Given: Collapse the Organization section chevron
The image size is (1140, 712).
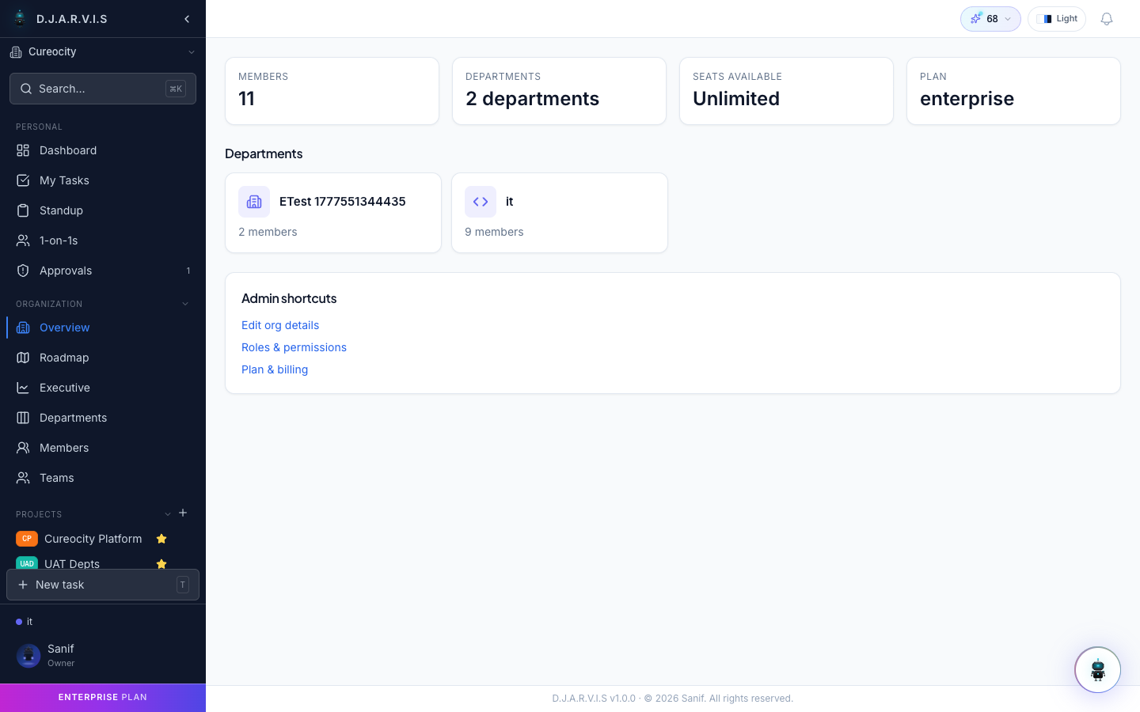Looking at the screenshot, I should 185,304.
